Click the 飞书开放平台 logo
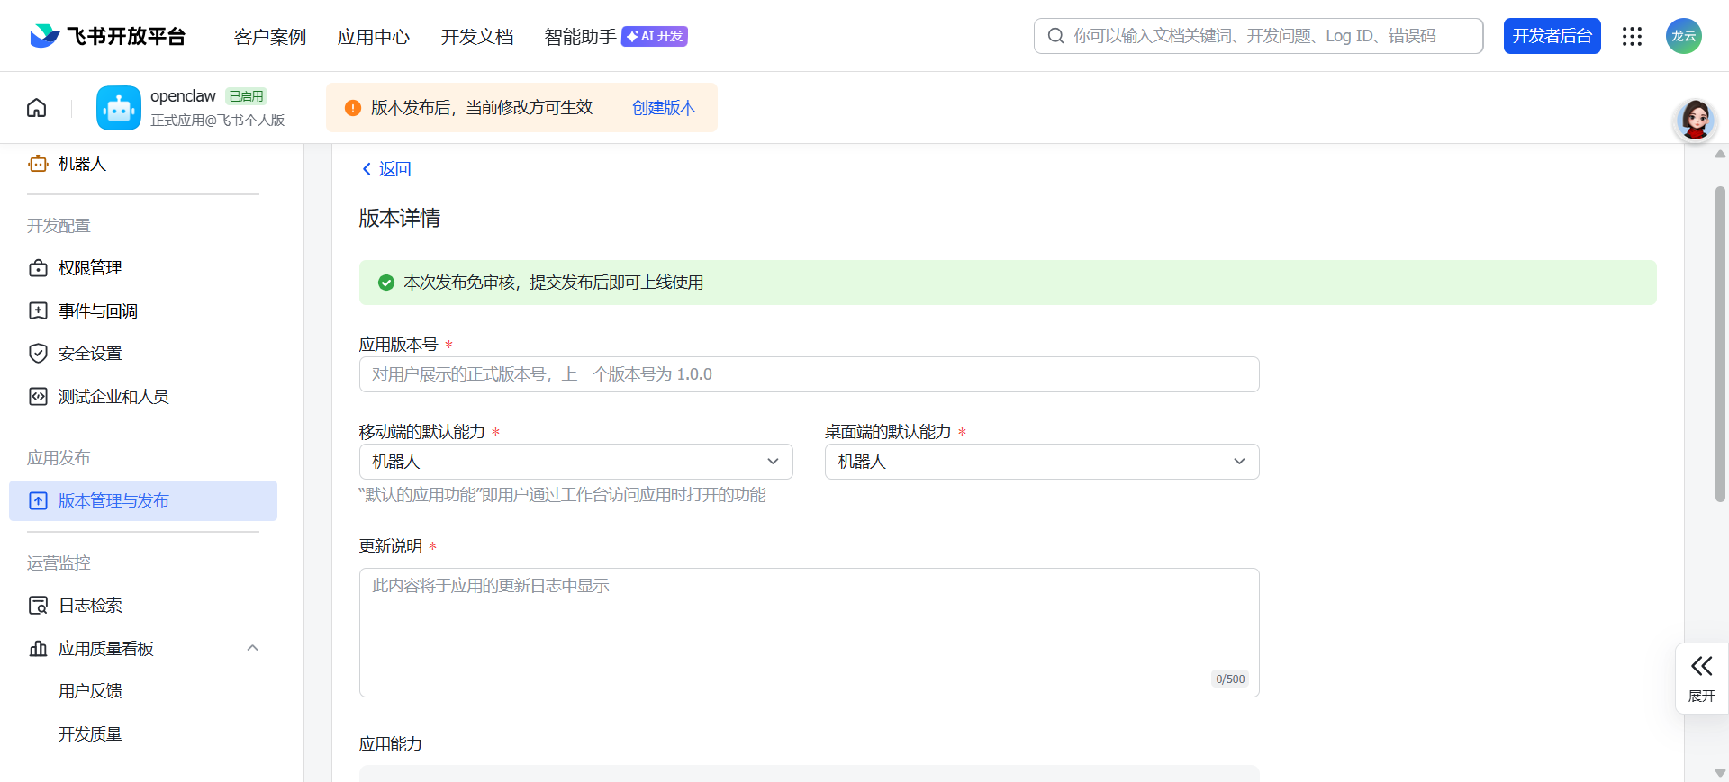The image size is (1729, 782). (x=107, y=36)
